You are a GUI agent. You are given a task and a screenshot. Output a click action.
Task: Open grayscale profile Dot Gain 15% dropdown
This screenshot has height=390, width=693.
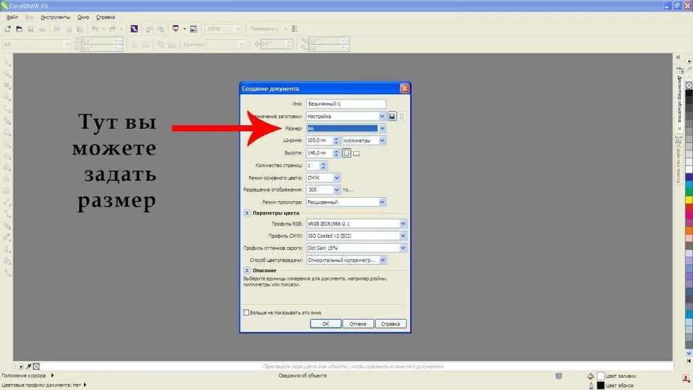tap(403, 248)
